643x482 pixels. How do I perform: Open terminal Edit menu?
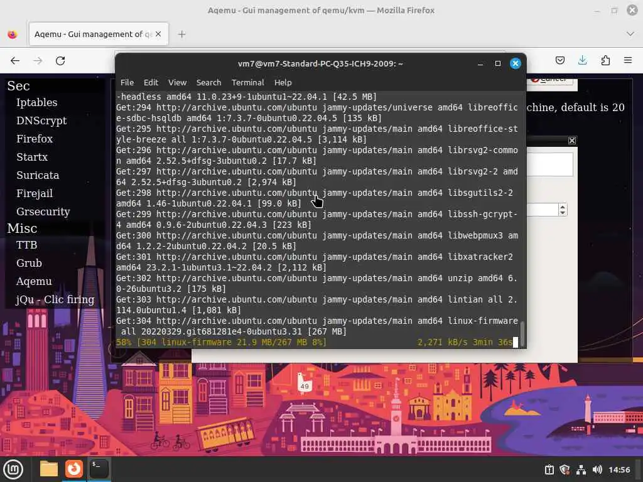(x=151, y=82)
